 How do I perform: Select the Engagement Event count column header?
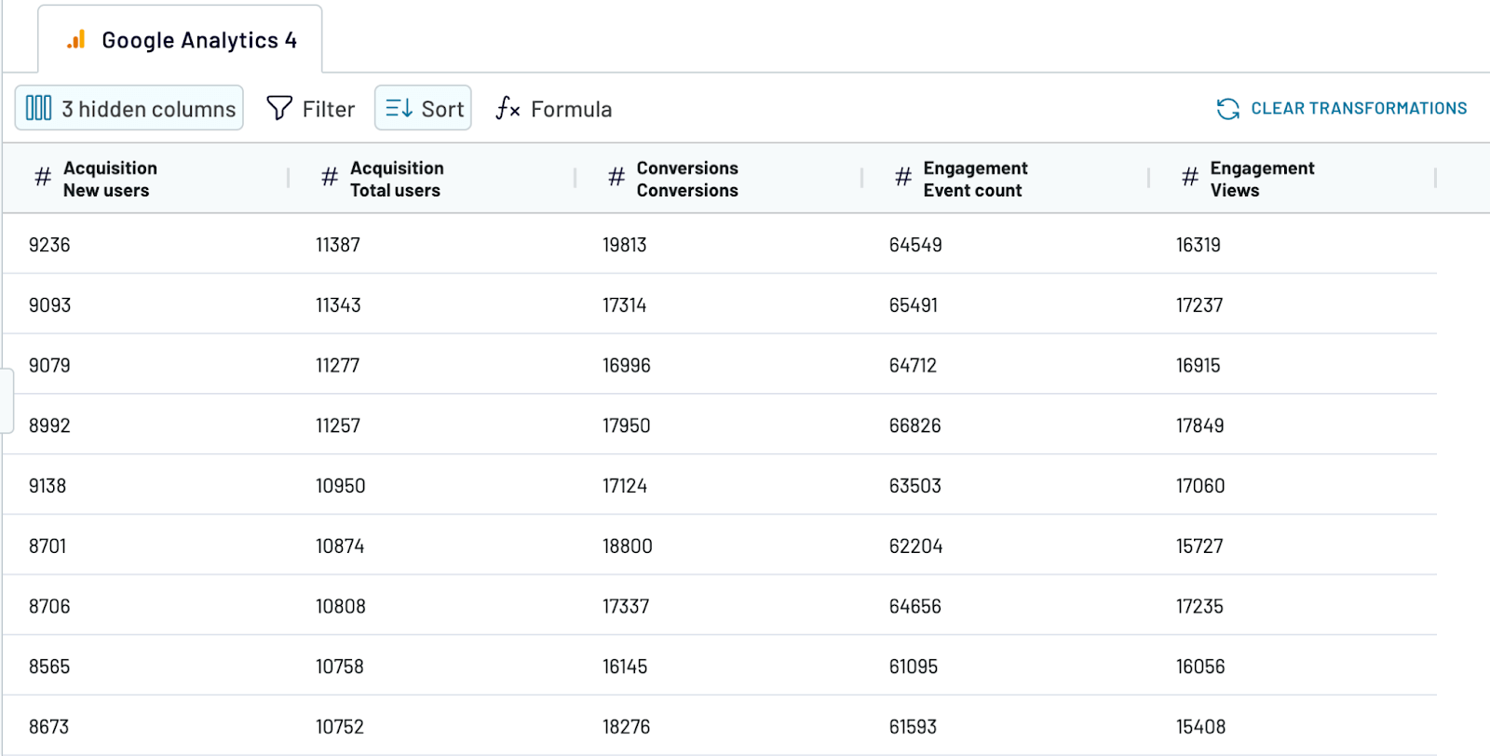[1006, 179]
